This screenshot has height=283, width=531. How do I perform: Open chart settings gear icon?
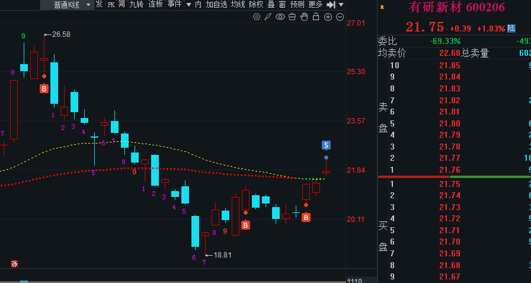(257, 17)
